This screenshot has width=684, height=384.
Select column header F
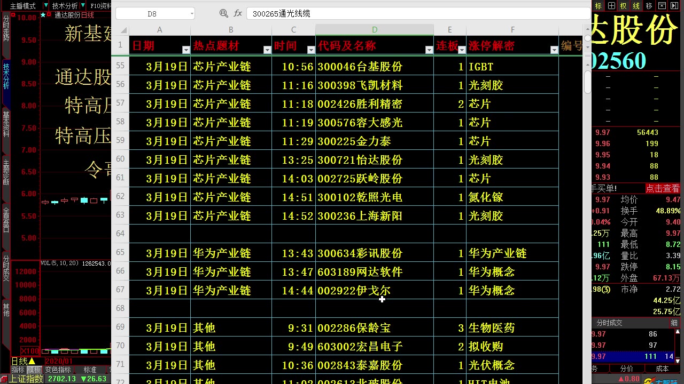click(512, 30)
